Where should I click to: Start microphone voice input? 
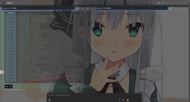pyautogui.click(x=119, y=100)
